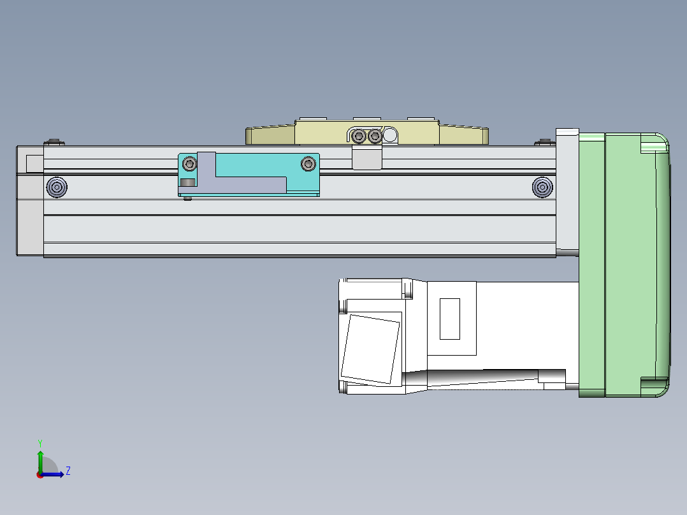Select the lower aluminum rail body face

pos(300,229)
